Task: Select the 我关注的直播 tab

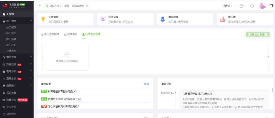Action: coord(91,34)
